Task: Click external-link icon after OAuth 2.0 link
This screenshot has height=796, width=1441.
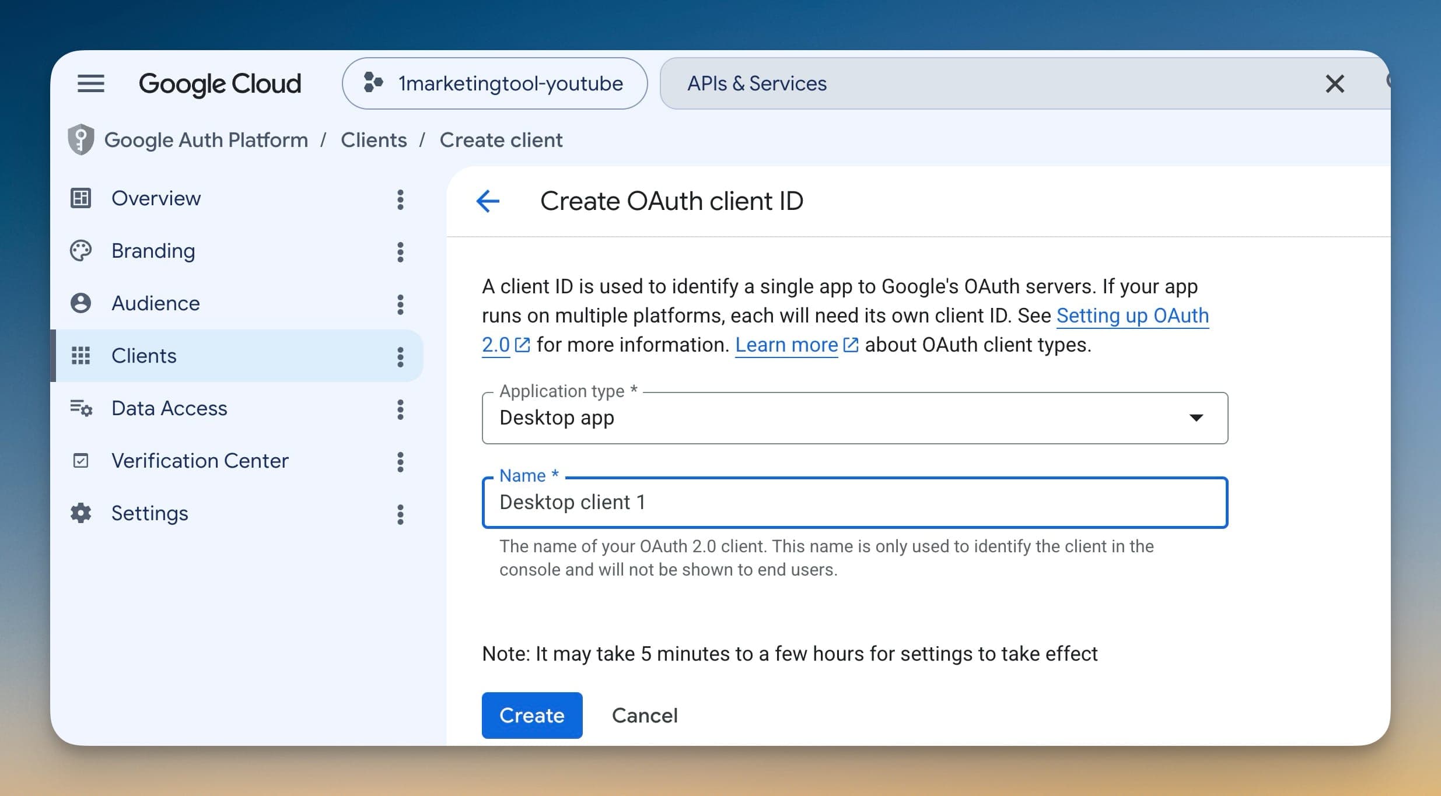Action: coord(522,345)
